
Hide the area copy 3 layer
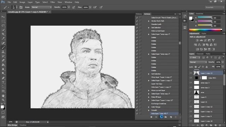point(191,83)
